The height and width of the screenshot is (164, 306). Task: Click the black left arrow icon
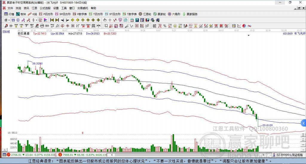click(62, 20)
